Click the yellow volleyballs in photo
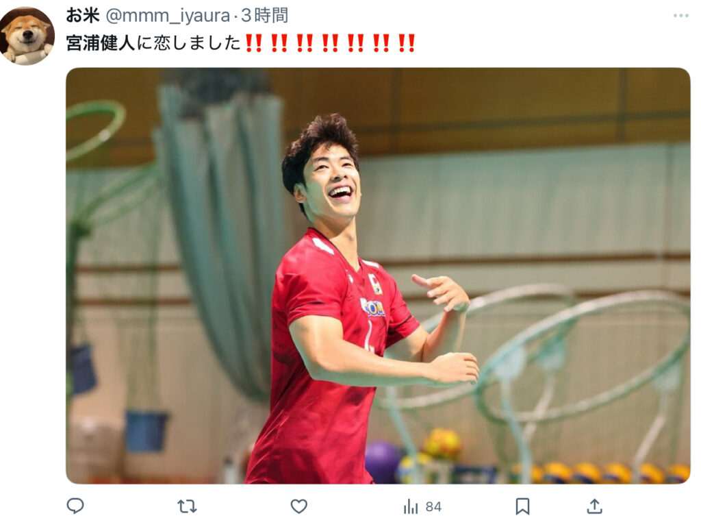 click(599, 473)
